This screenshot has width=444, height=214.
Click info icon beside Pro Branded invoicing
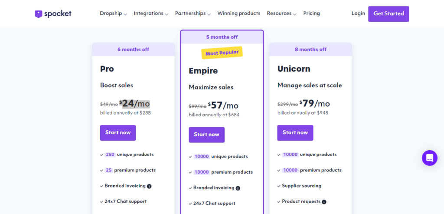(149, 186)
